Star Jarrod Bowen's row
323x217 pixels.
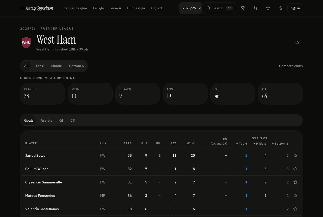coord(295,155)
